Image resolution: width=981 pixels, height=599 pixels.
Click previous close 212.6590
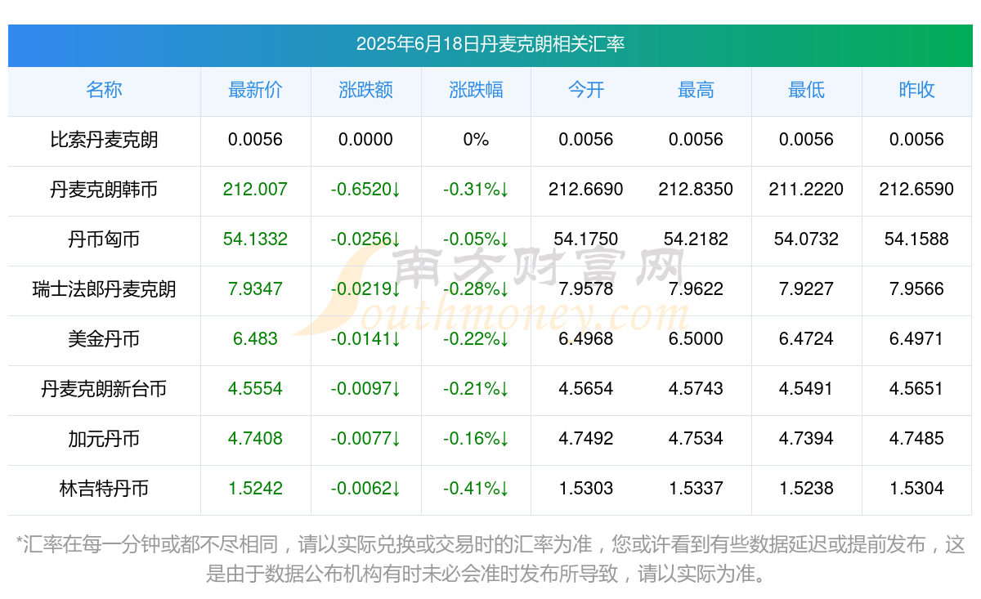[916, 190]
